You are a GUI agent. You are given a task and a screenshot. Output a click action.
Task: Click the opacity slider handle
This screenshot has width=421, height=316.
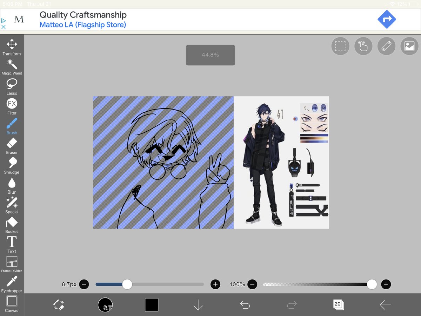coord(372,284)
